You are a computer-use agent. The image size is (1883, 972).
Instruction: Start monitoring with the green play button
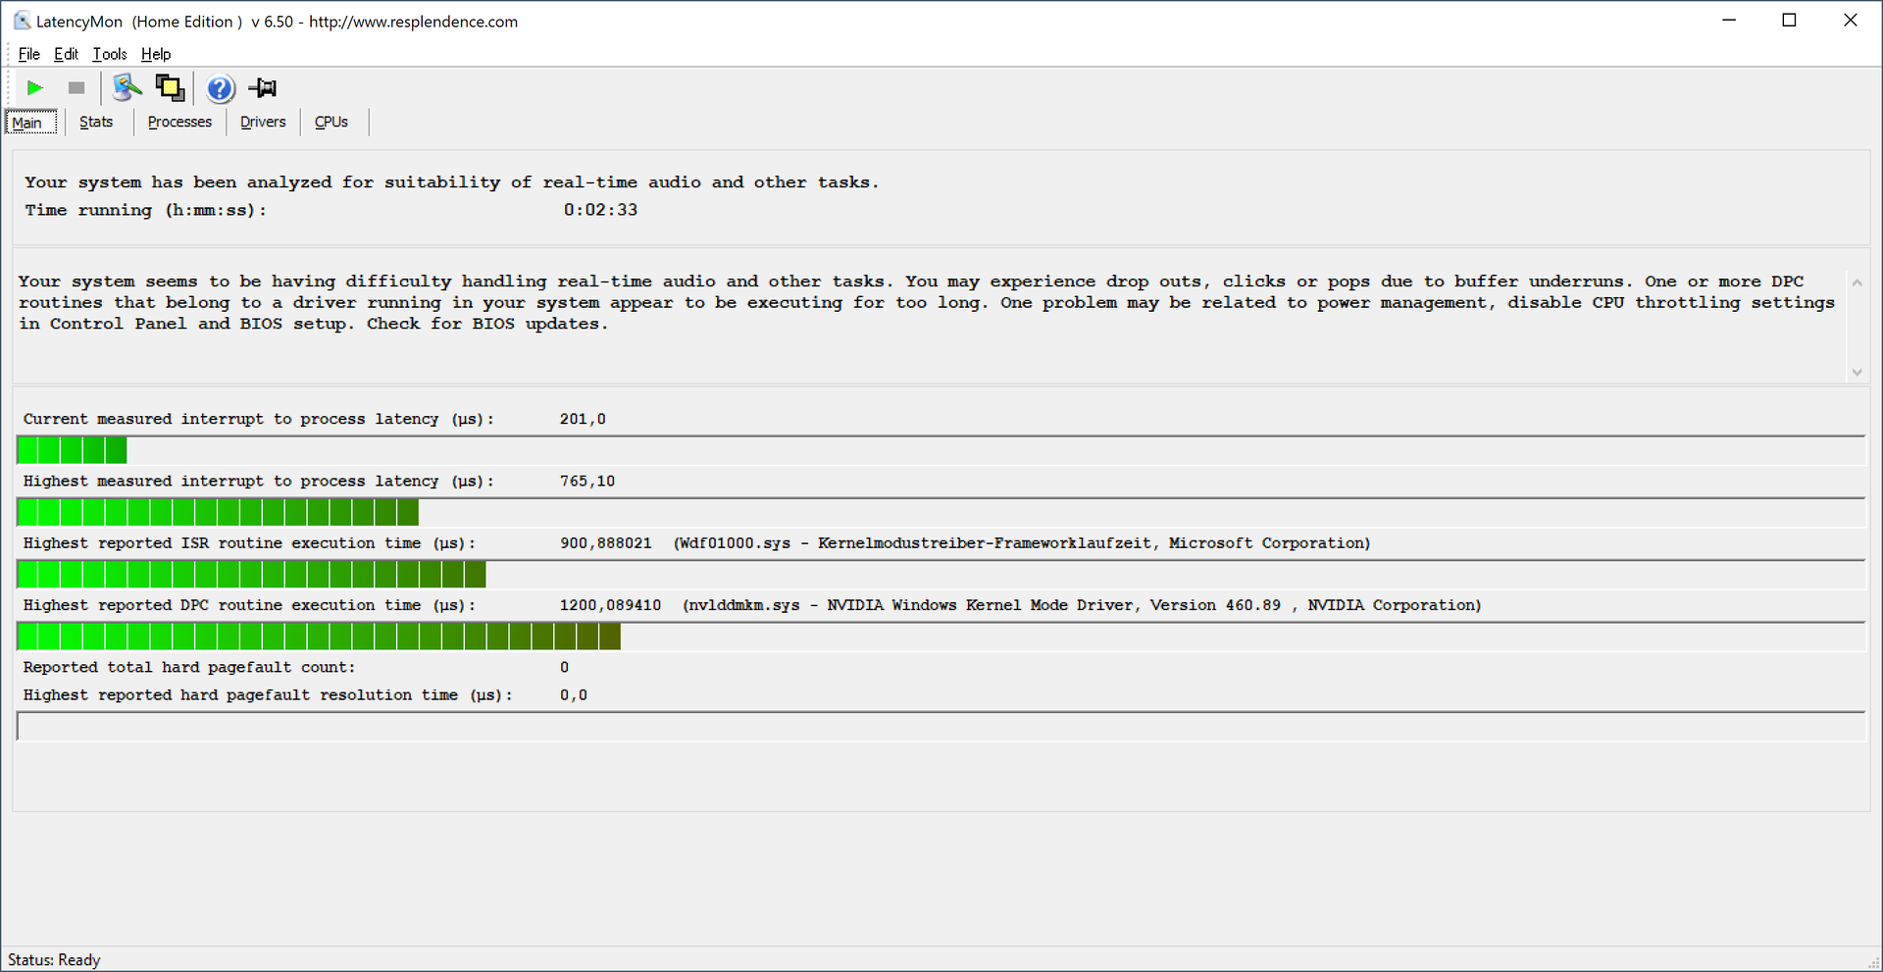coord(35,88)
